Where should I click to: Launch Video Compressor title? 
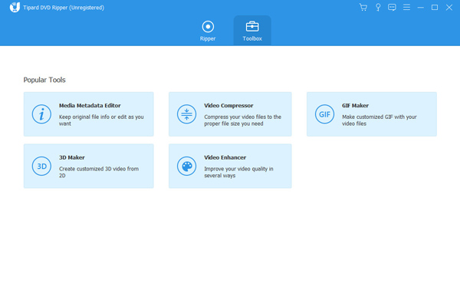coord(228,105)
